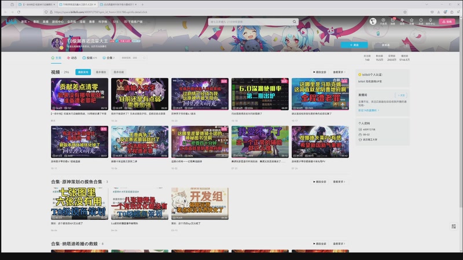Click the floating side tool icon at the page's right edge
The height and width of the screenshot is (260, 463).
coord(454,226)
